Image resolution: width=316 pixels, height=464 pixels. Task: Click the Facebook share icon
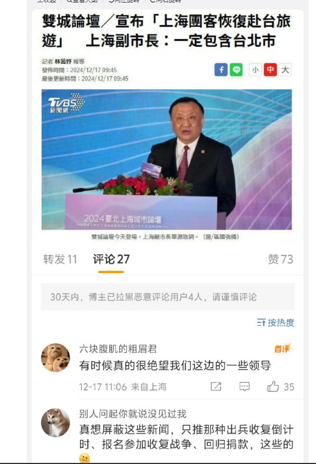(x=221, y=70)
